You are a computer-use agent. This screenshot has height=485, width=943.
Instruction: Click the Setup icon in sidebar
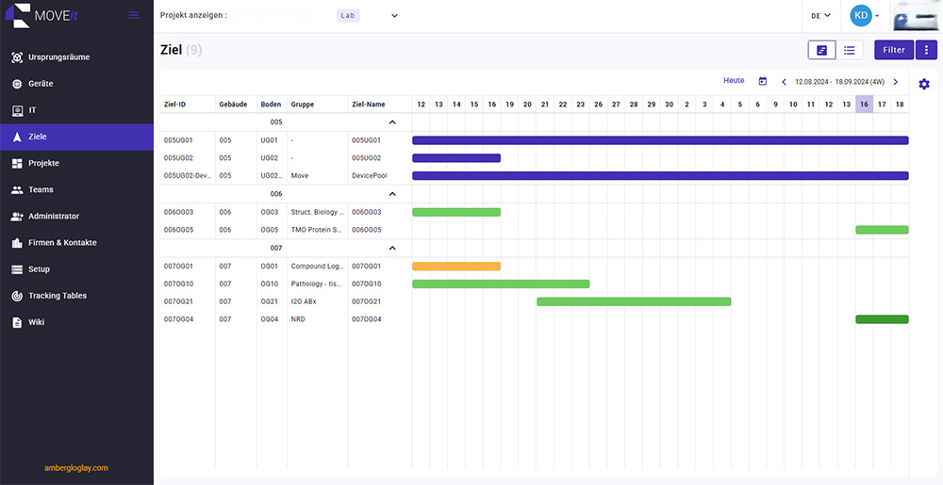[17, 269]
